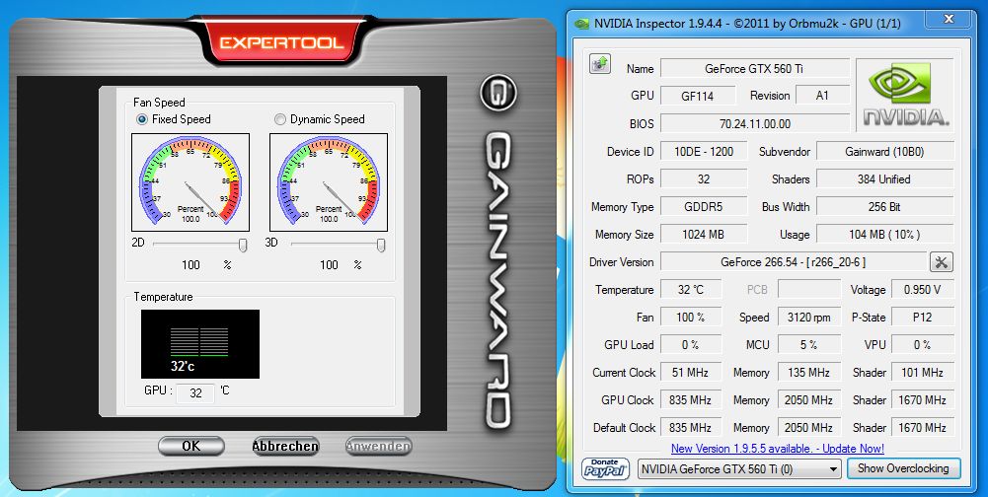Click the MCU field 5 %
988x497 pixels.
pos(809,345)
